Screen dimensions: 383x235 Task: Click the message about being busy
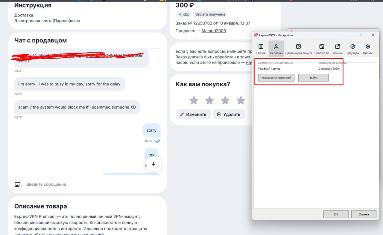pyautogui.click(x=69, y=84)
